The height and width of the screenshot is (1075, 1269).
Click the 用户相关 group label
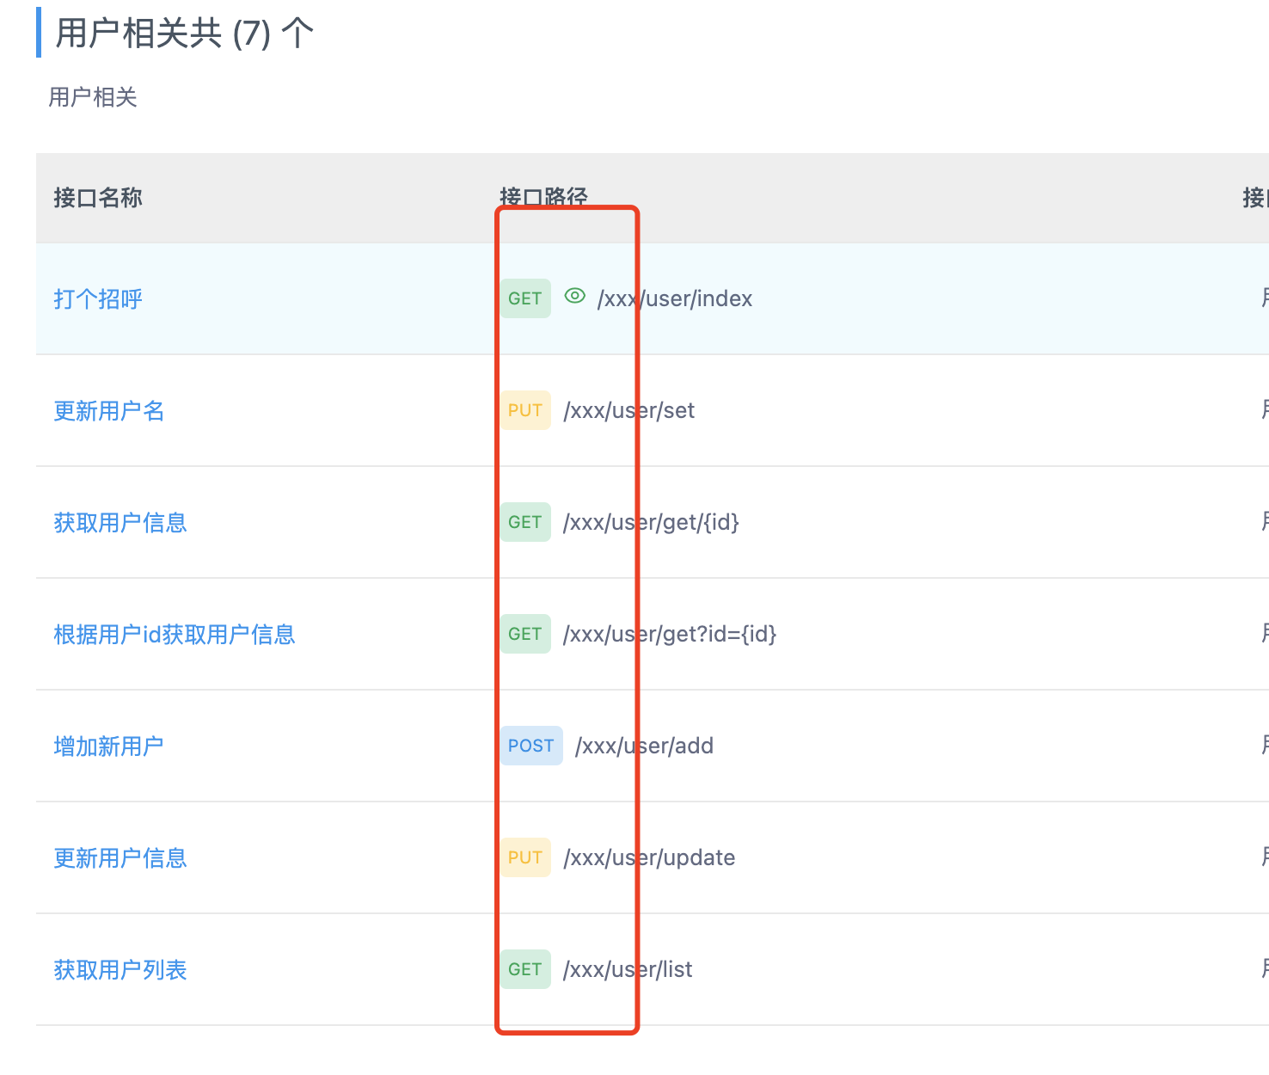[95, 97]
